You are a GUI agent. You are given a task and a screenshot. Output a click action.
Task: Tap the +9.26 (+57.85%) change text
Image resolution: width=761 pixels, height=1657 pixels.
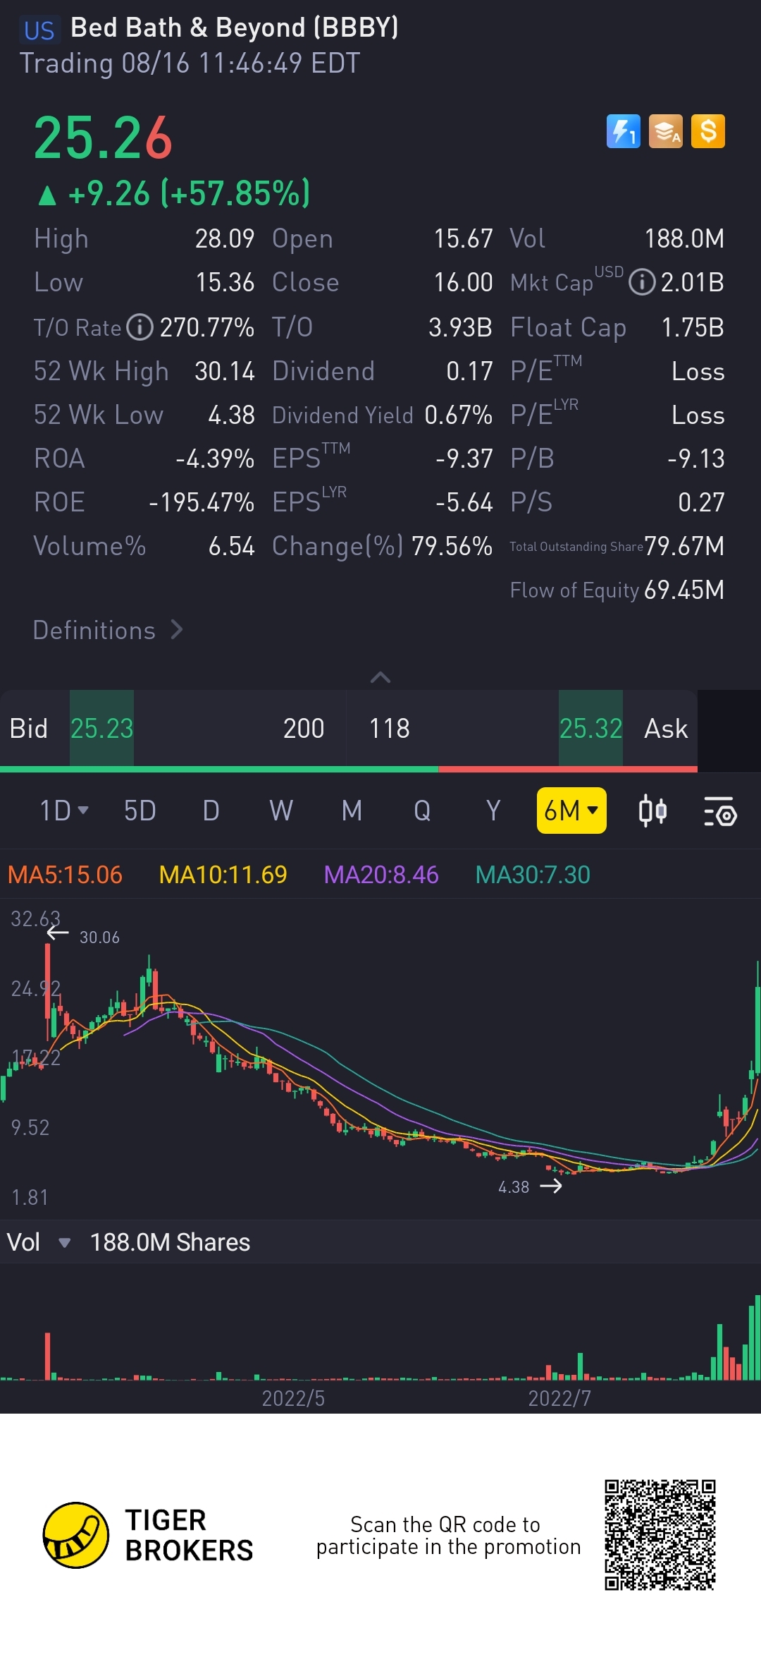(188, 193)
